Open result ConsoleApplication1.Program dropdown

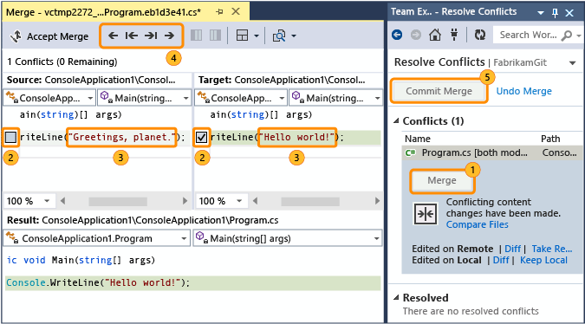[x=96, y=238]
